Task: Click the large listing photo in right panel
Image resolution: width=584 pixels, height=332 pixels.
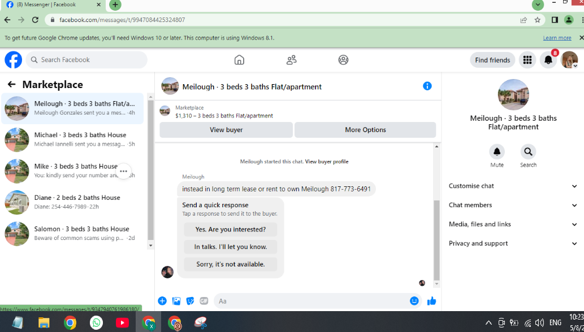Action: click(x=513, y=94)
